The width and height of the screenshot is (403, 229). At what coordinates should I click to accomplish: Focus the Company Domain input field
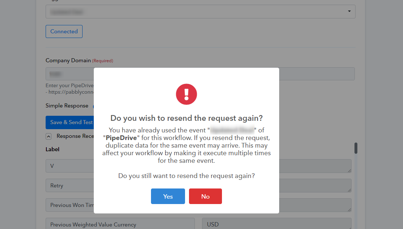coord(200,74)
